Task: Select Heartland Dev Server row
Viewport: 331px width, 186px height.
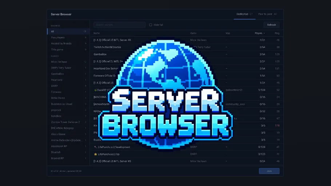Action: tap(187, 69)
